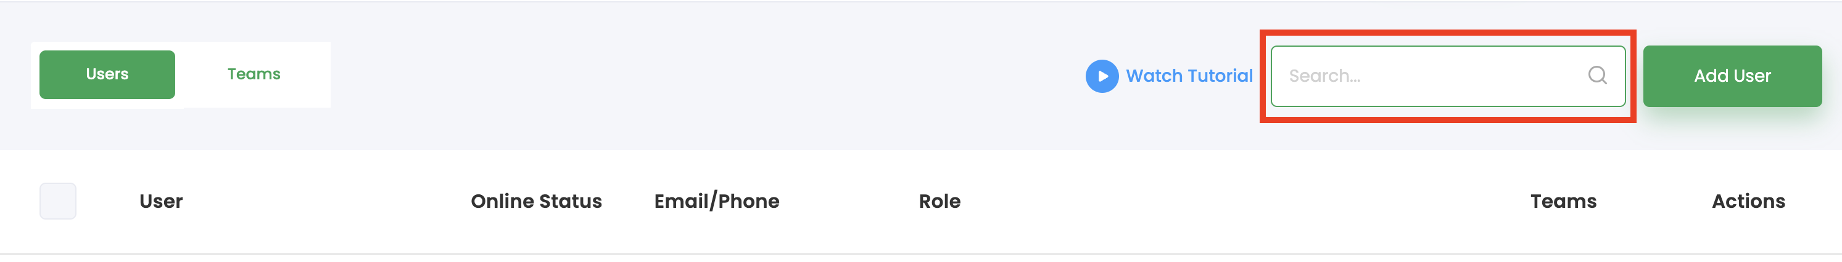Click the magnifying glass search icon
Screen dimensions: 1842x262
1598,76
